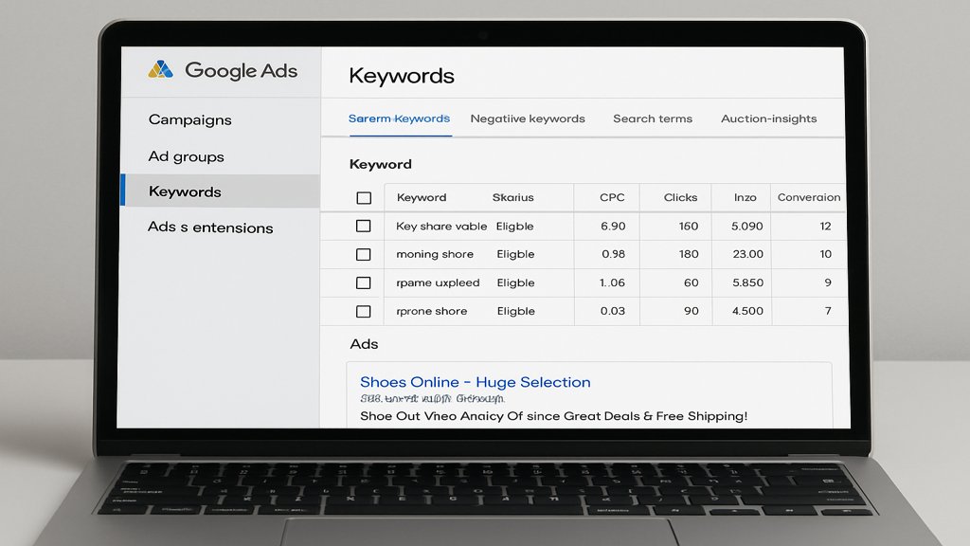Sort by the Conversion column header
The height and width of the screenshot is (546, 970).
pos(808,198)
